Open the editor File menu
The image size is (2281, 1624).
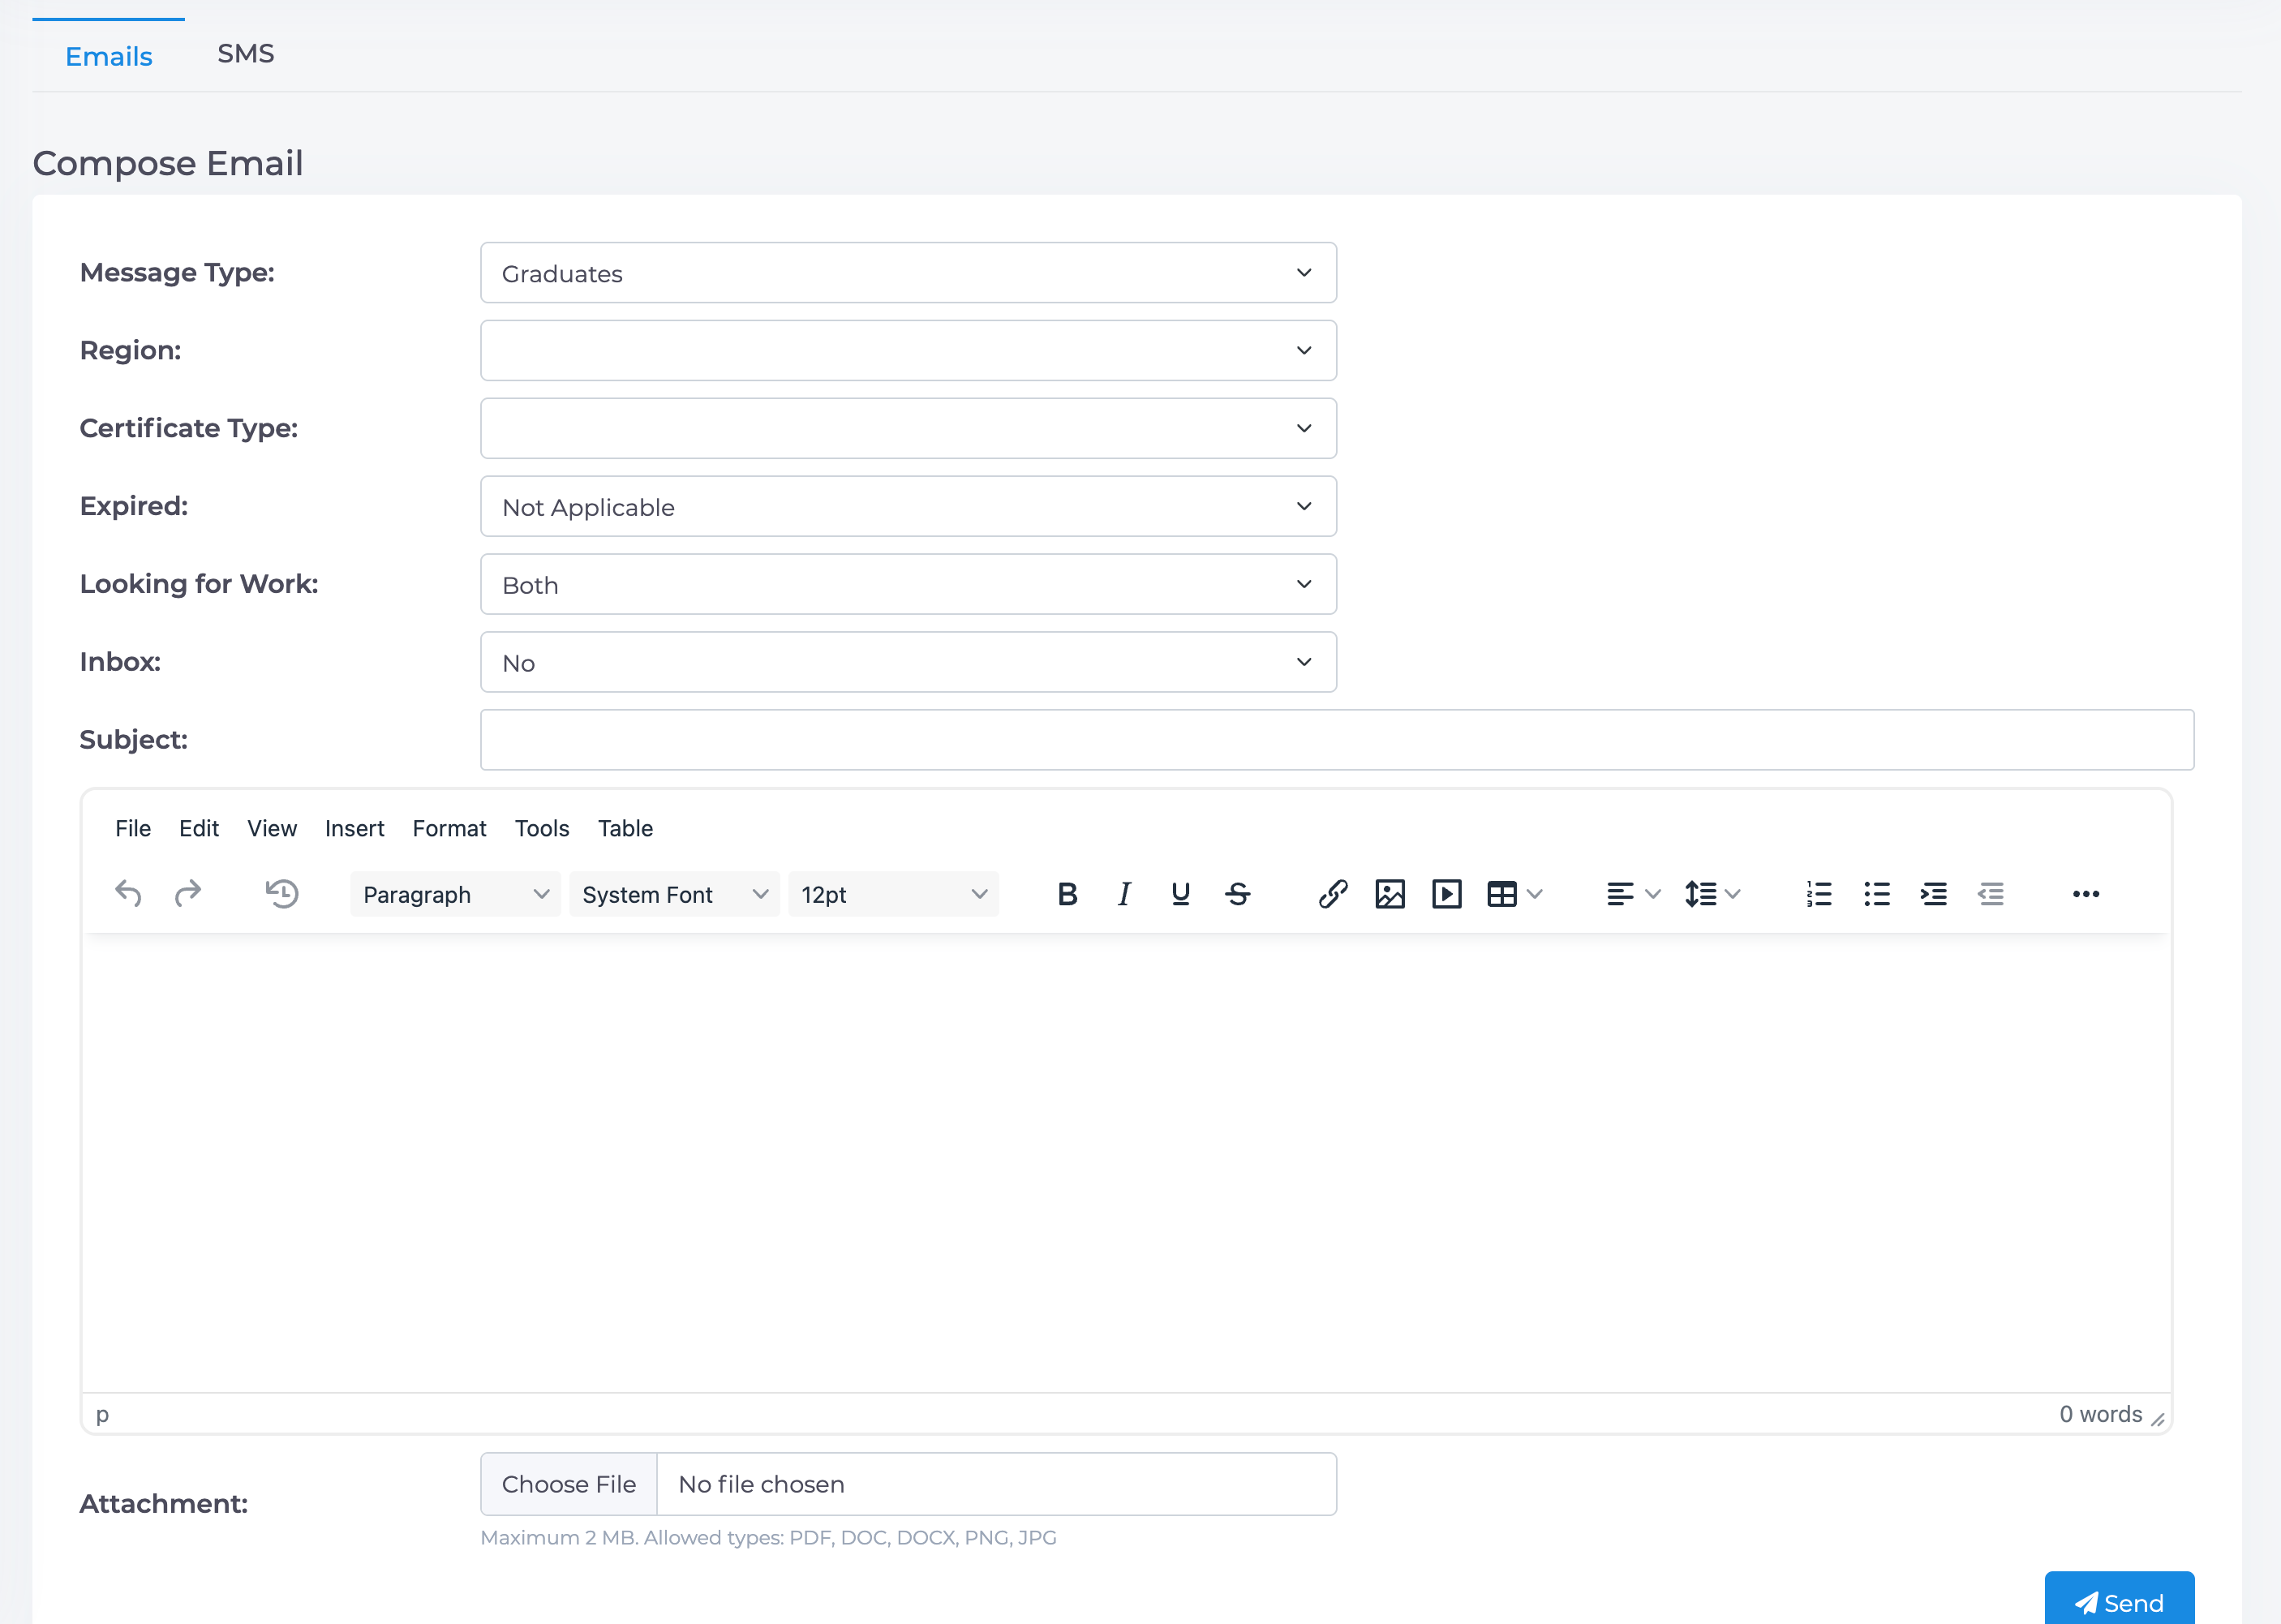[133, 828]
